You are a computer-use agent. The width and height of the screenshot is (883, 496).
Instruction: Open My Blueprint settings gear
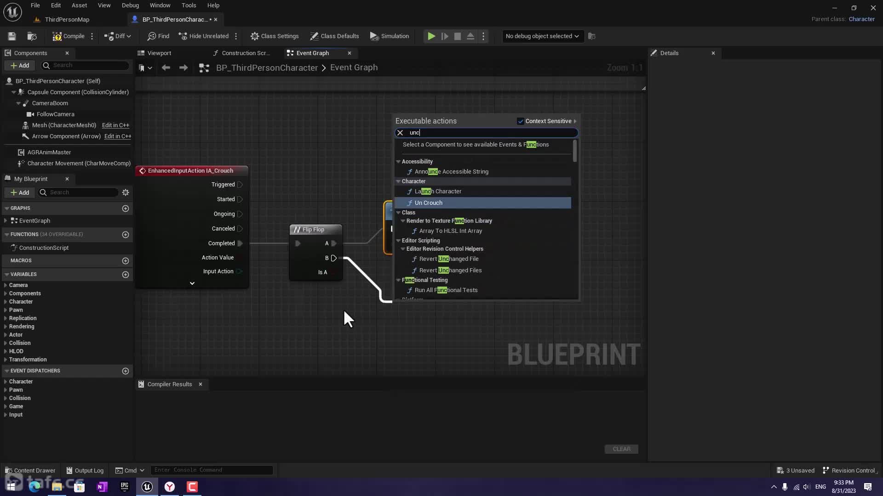(126, 192)
